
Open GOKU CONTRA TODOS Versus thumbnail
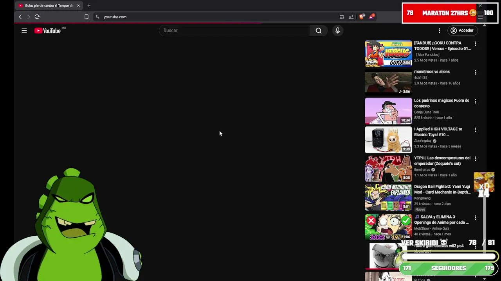[388, 53]
